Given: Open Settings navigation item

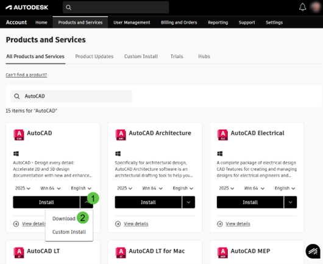Looking at the screenshot, I should tap(274, 23).
